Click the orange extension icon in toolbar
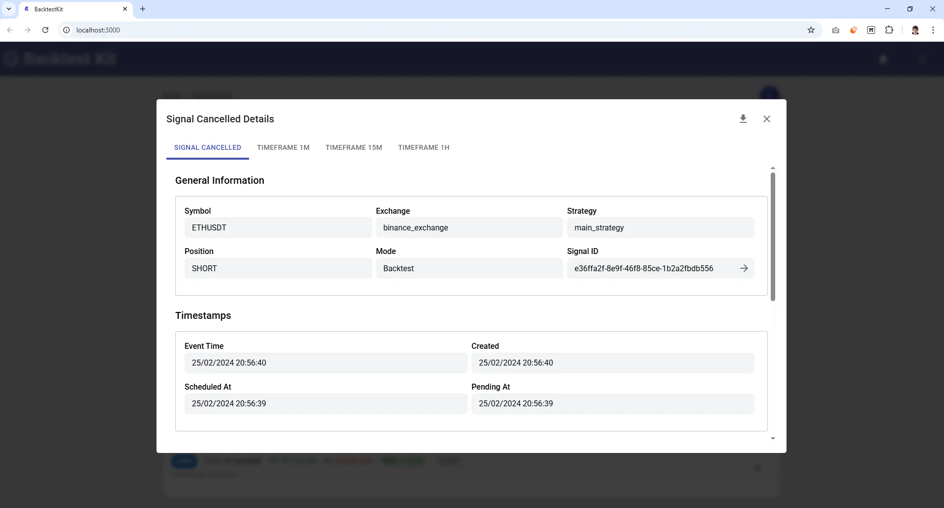This screenshot has height=508, width=944. (853, 30)
